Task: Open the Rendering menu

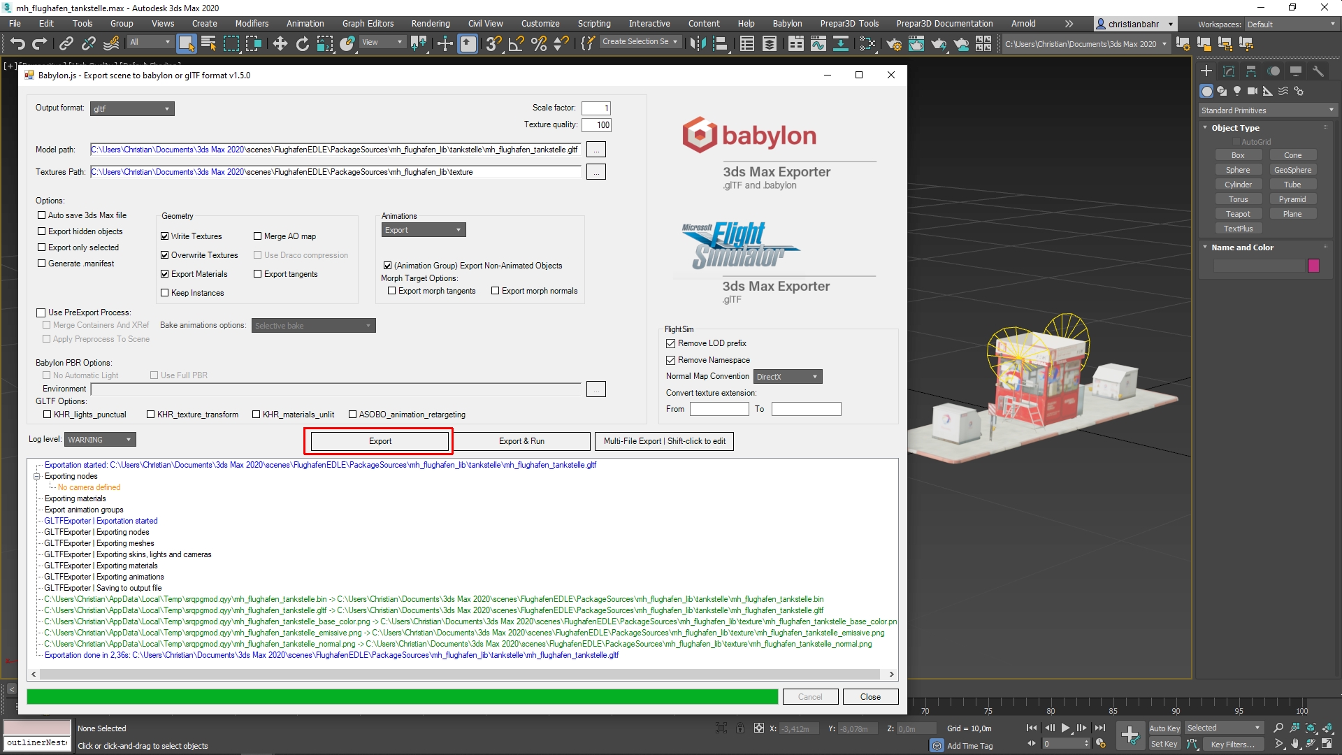Action: (431, 24)
